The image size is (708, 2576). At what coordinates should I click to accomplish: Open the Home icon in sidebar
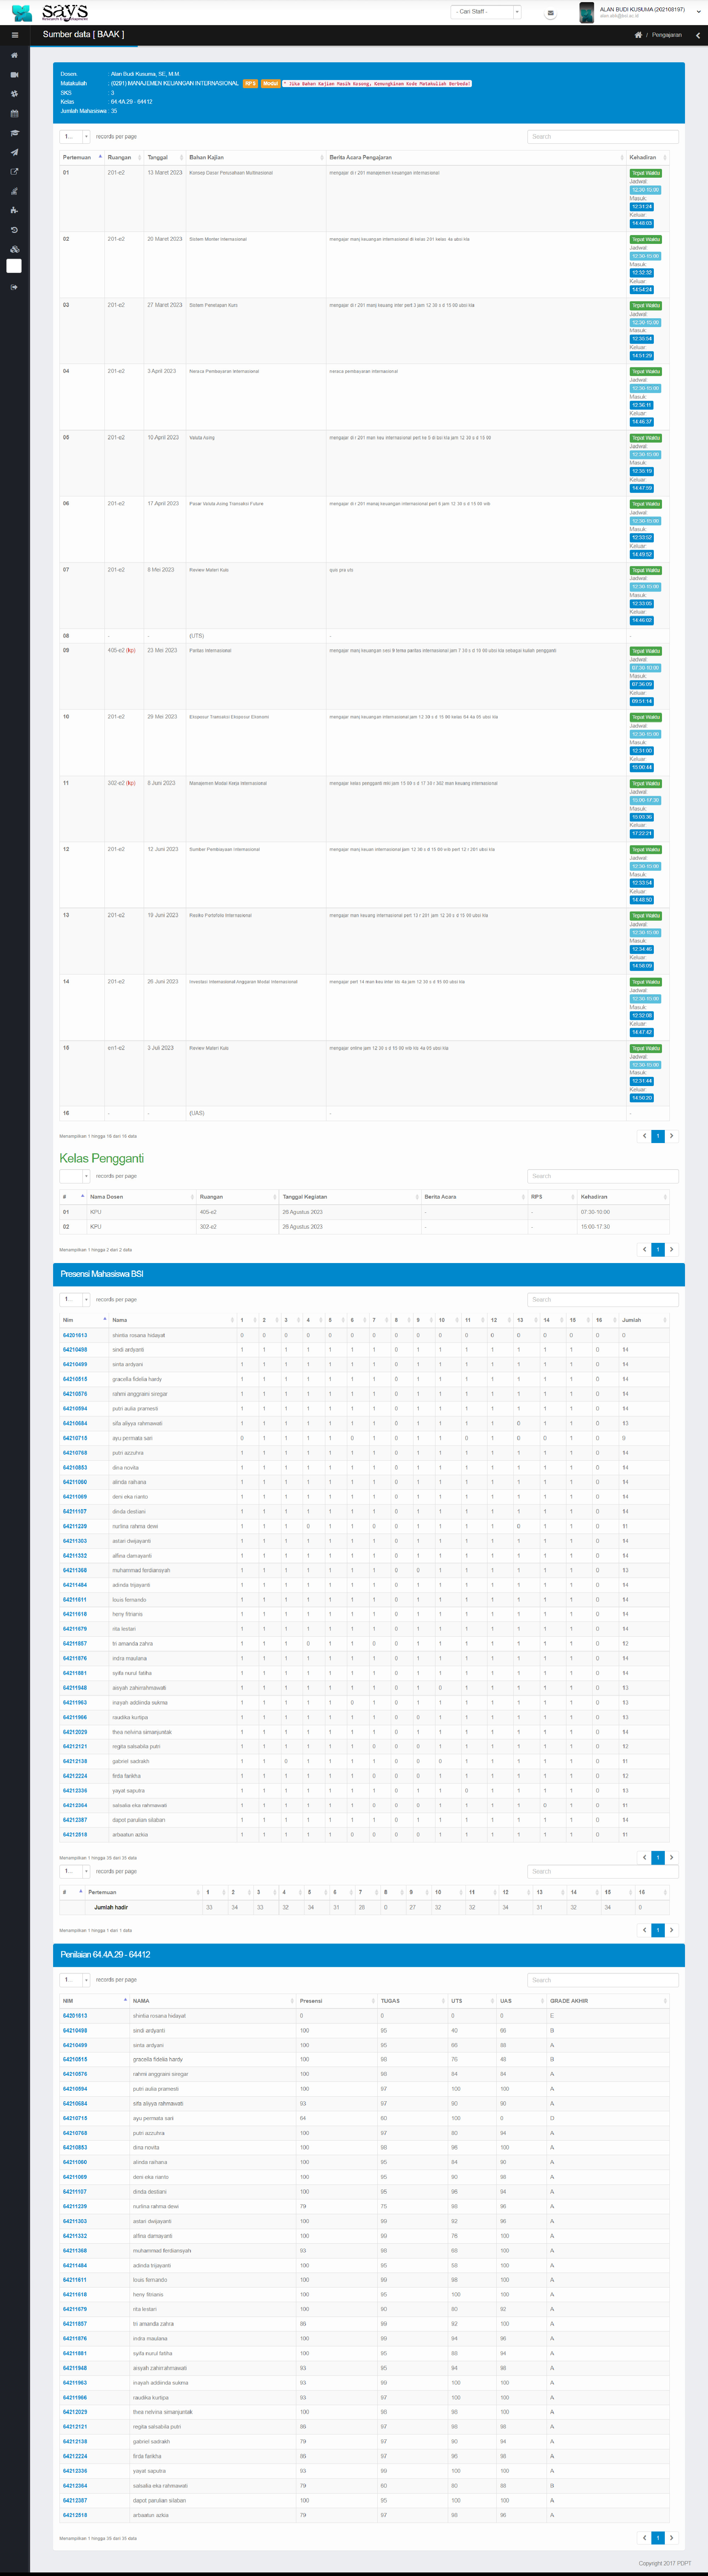pyautogui.click(x=14, y=55)
